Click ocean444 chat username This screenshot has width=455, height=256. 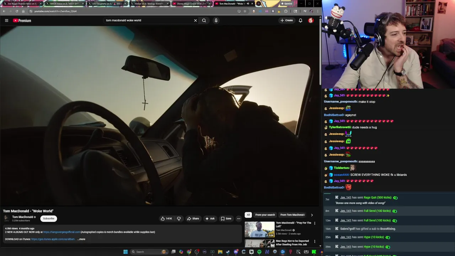click(341, 175)
